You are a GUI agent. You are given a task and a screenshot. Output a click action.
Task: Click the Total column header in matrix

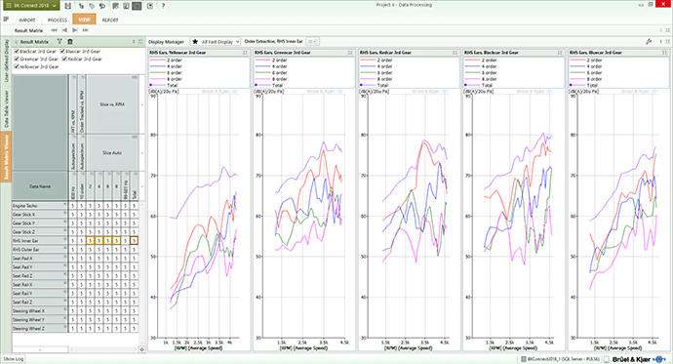tap(134, 186)
